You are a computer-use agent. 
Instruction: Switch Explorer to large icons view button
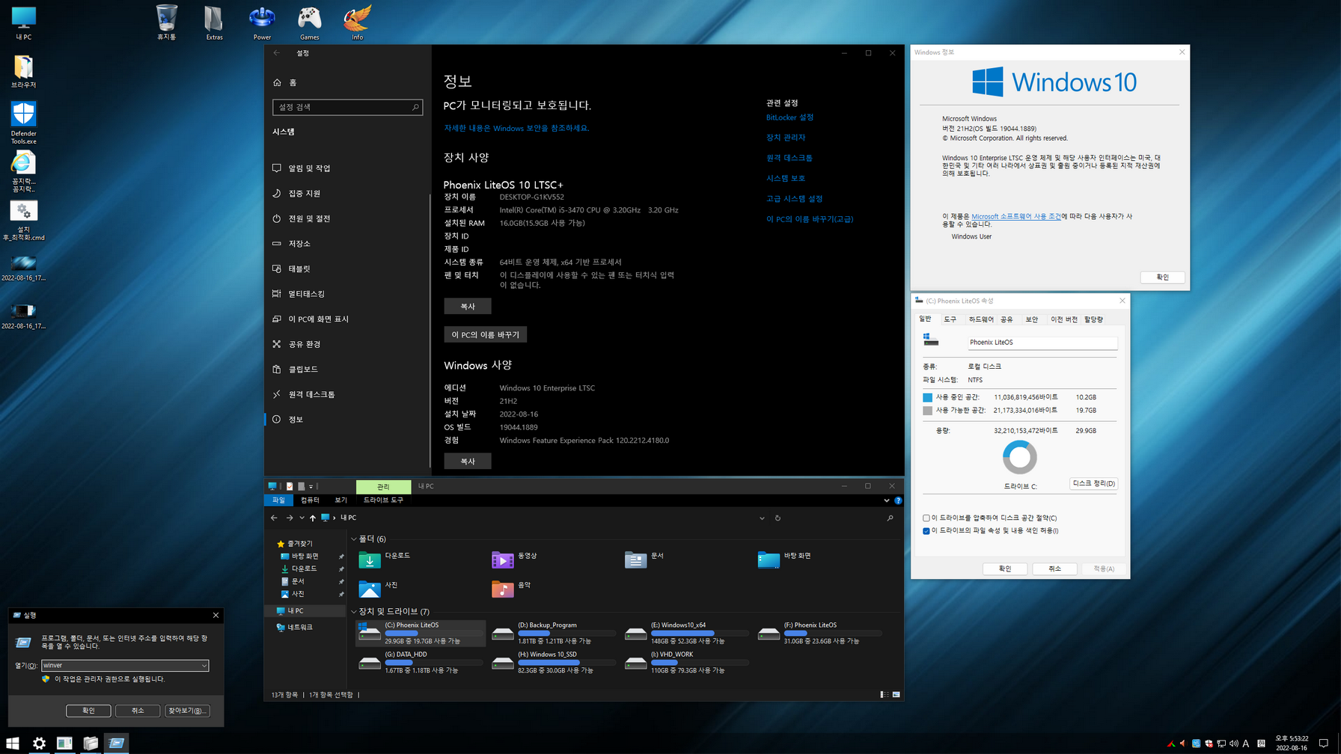pyautogui.click(x=896, y=695)
